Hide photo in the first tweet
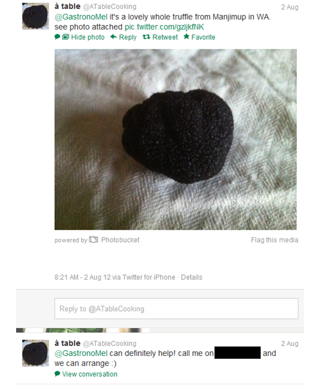 [88, 37]
